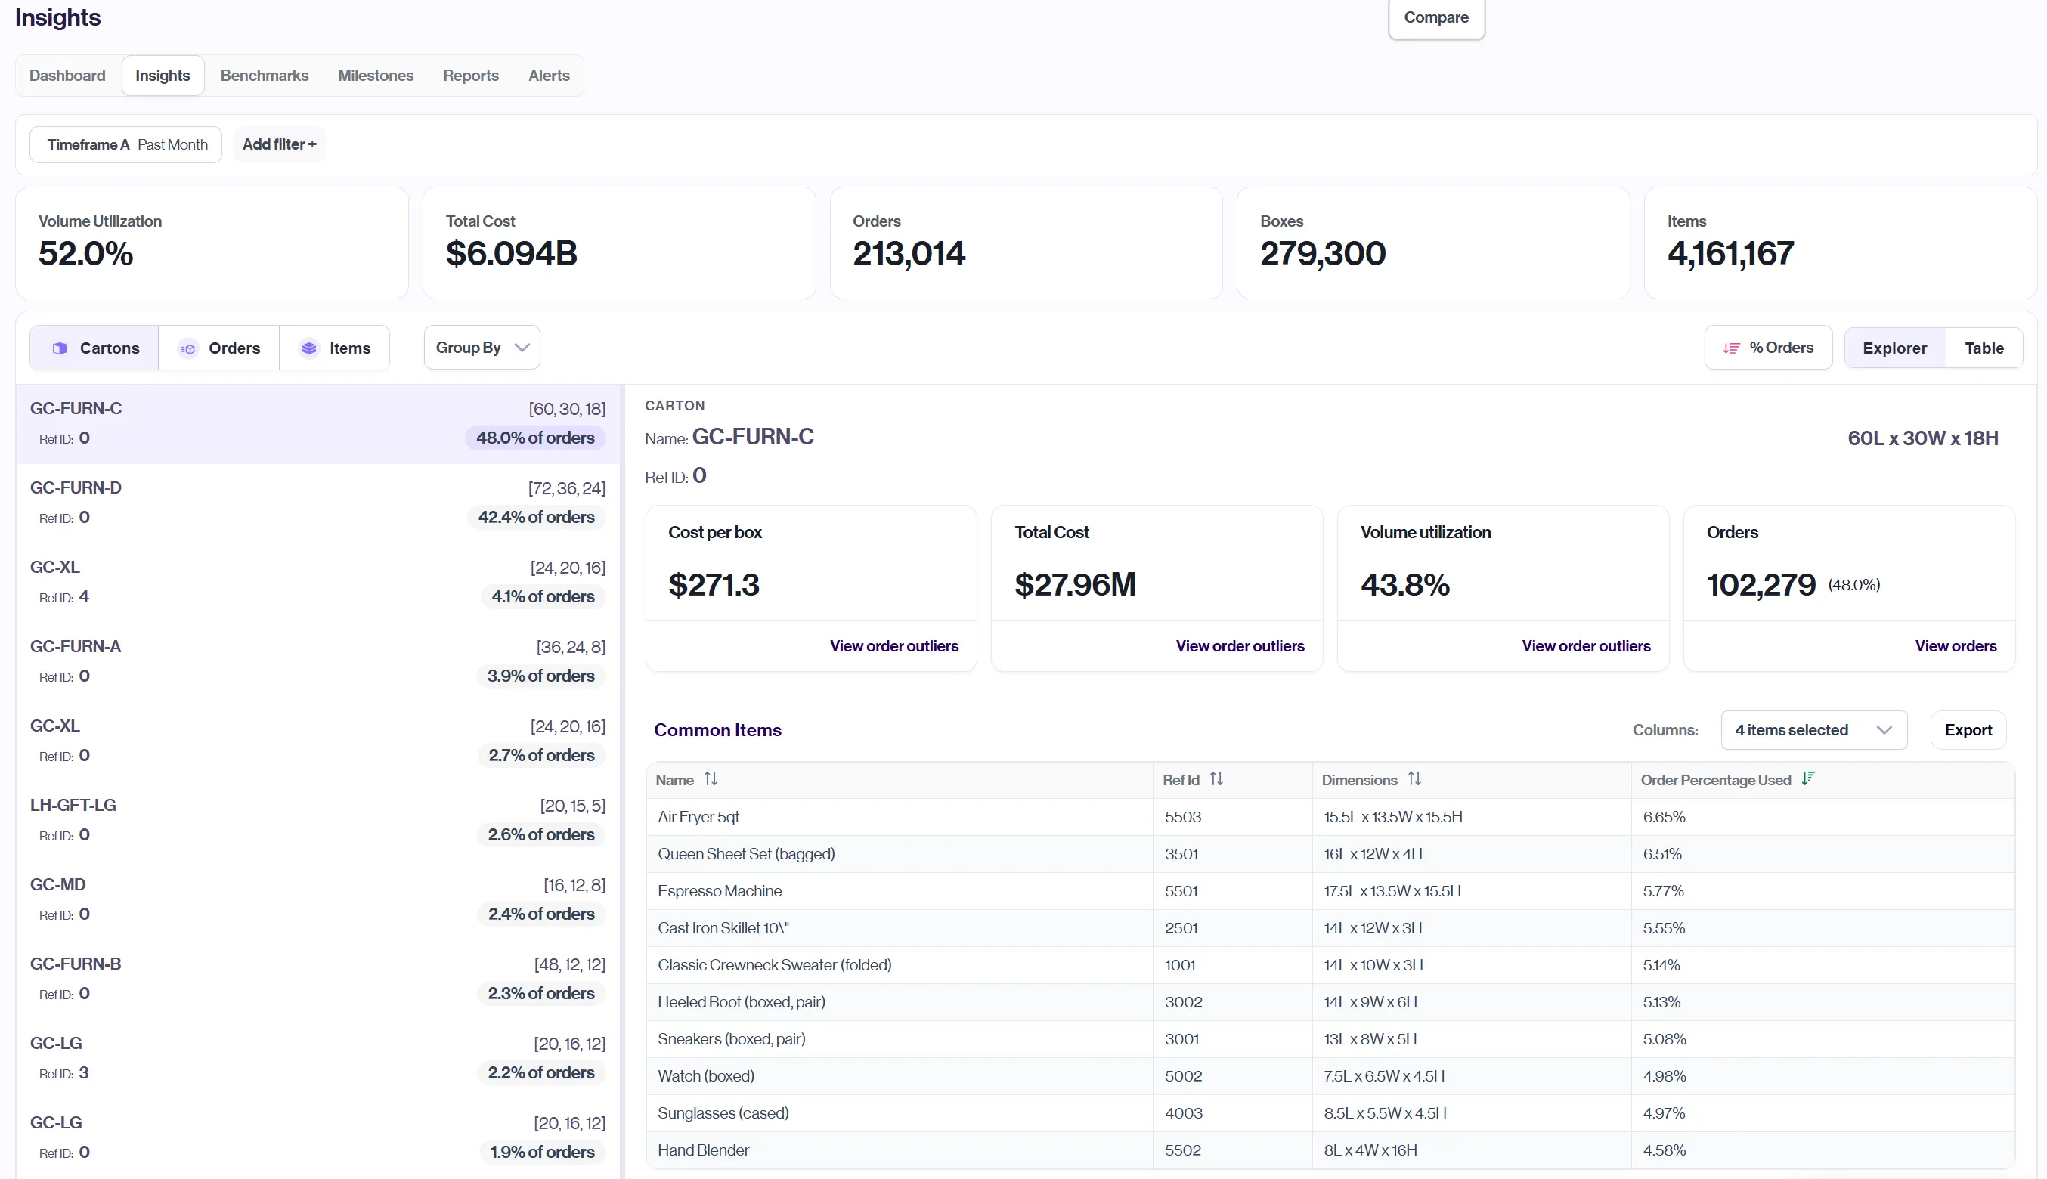Click the Compare button
Image resolution: width=2047 pixels, height=1179 pixels.
[x=1435, y=18]
